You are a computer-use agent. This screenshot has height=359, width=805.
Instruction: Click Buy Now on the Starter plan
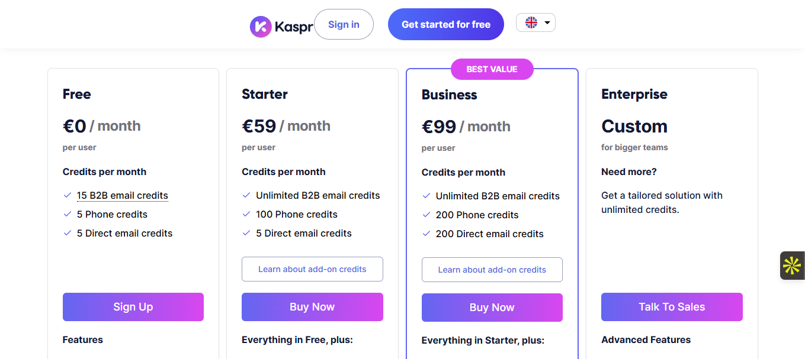pos(312,307)
